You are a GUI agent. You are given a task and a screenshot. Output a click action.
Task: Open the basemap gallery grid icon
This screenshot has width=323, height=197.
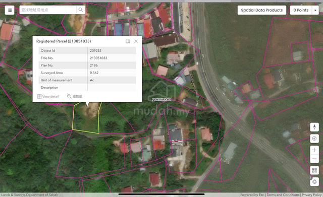tap(314, 170)
